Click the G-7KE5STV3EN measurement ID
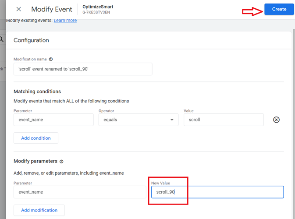 click(97, 13)
